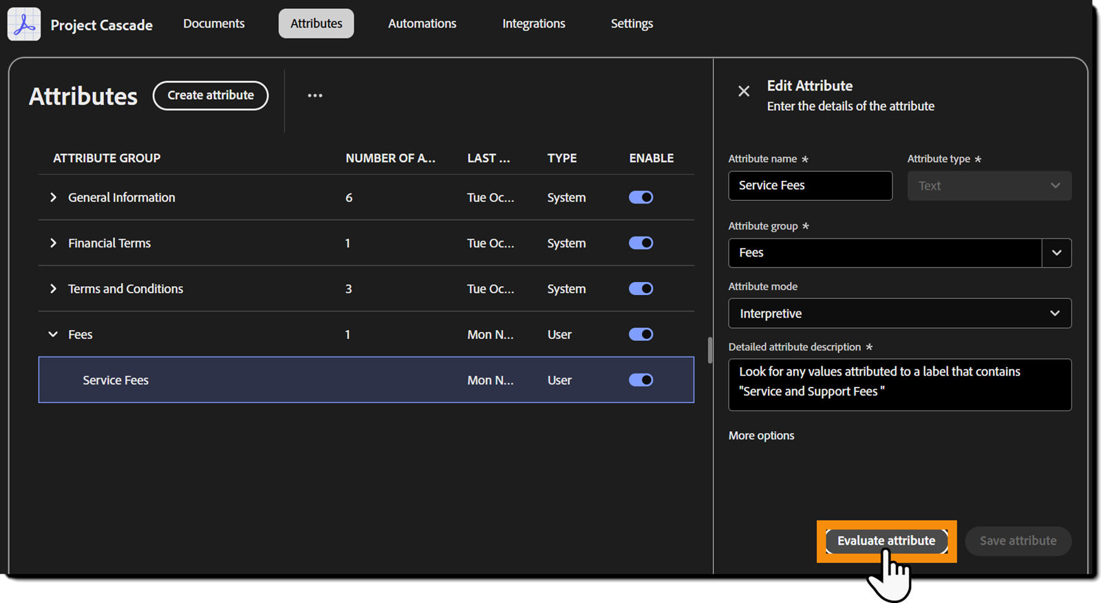The image size is (1101, 603).
Task: Click the Evaluate attribute button
Action: pyautogui.click(x=886, y=541)
